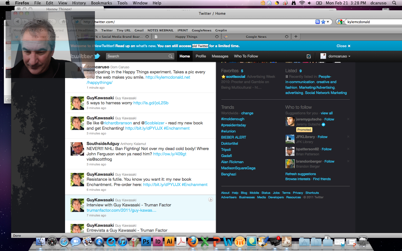Click the Spotlight search icon in menu bar
402x251 pixels.
point(394,3)
